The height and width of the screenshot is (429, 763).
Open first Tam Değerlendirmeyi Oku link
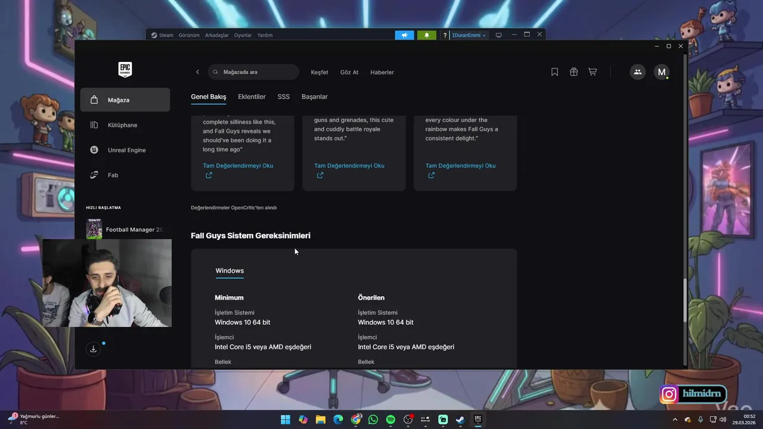(x=238, y=166)
